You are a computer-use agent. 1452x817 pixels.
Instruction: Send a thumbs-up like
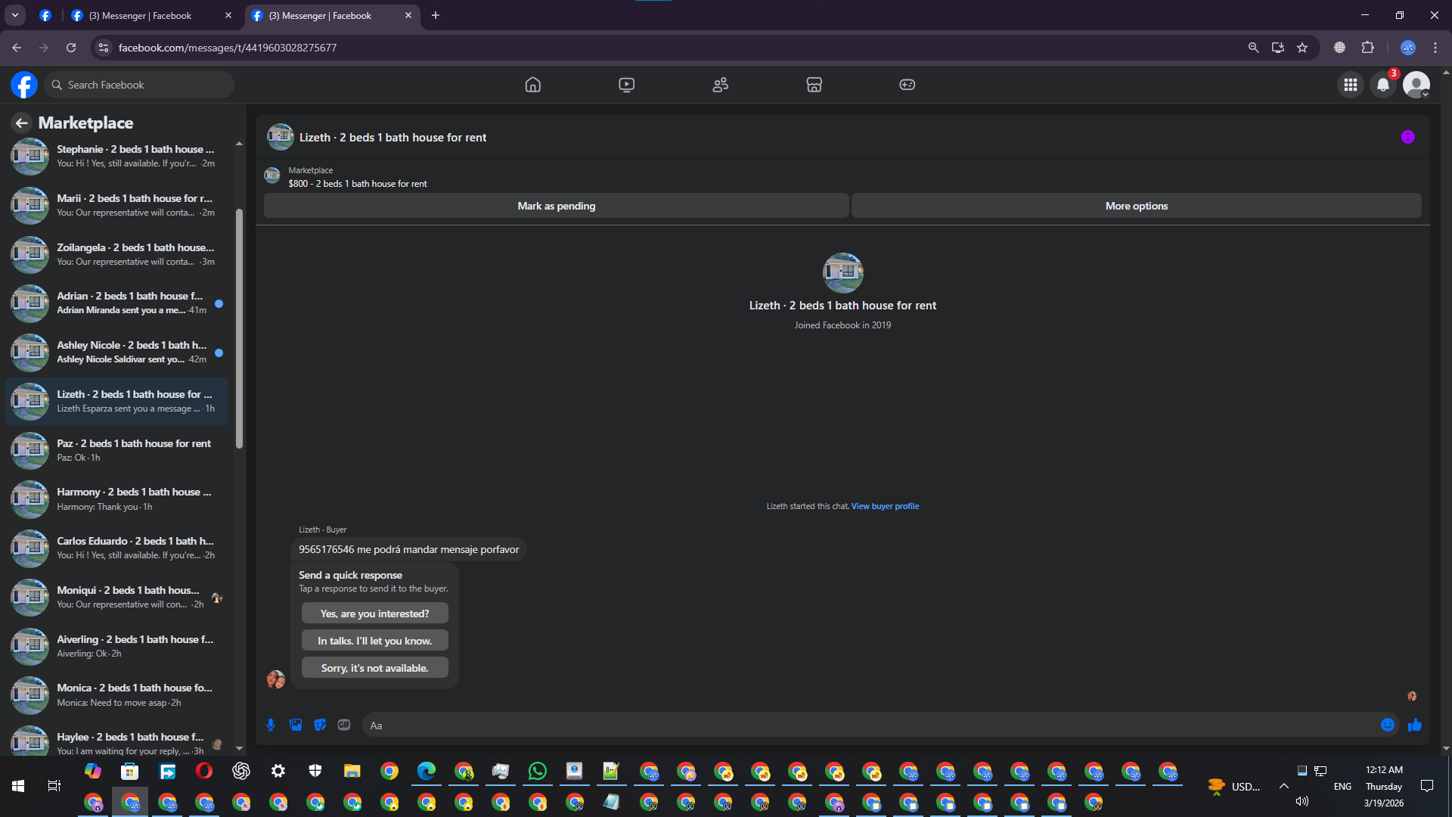coord(1415,725)
